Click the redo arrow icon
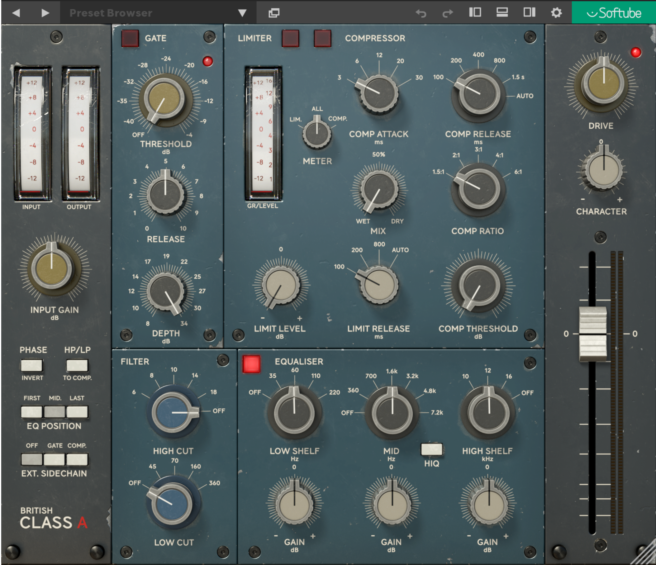The image size is (656, 565). pyautogui.click(x=448, y=13)
